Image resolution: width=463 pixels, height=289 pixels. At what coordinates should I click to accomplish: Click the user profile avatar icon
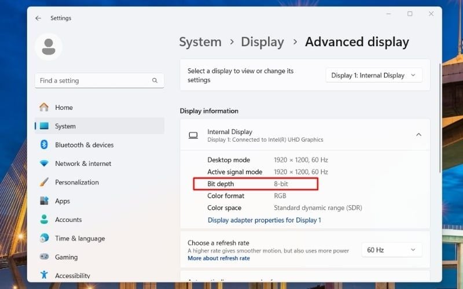click(49, 46)
